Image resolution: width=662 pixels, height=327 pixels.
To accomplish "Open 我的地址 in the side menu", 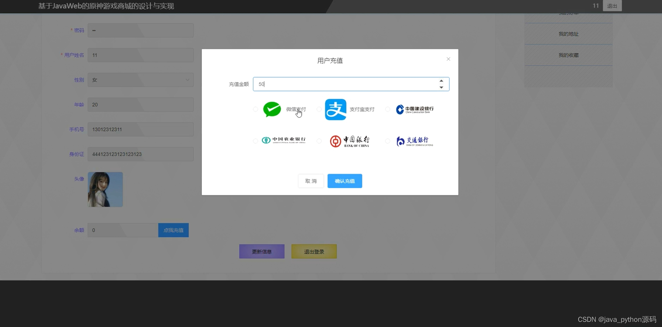I will click(568, 34).
